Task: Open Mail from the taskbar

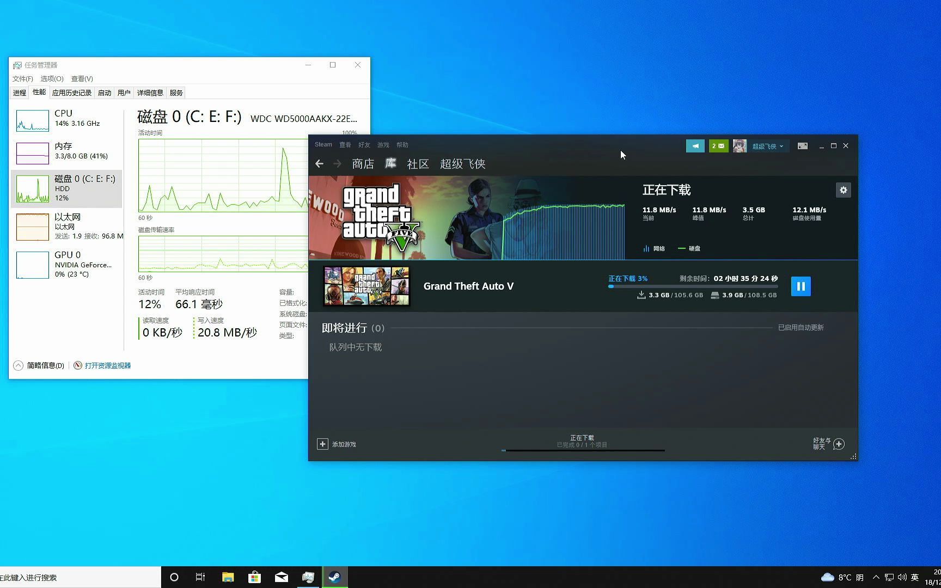Action: pyautogui.click(x=282, y=577)
